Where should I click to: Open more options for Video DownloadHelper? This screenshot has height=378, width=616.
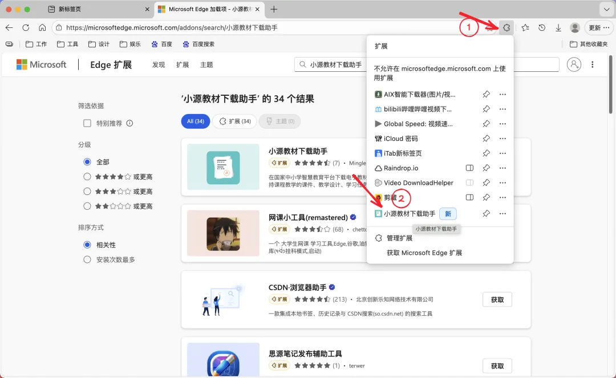503,182
